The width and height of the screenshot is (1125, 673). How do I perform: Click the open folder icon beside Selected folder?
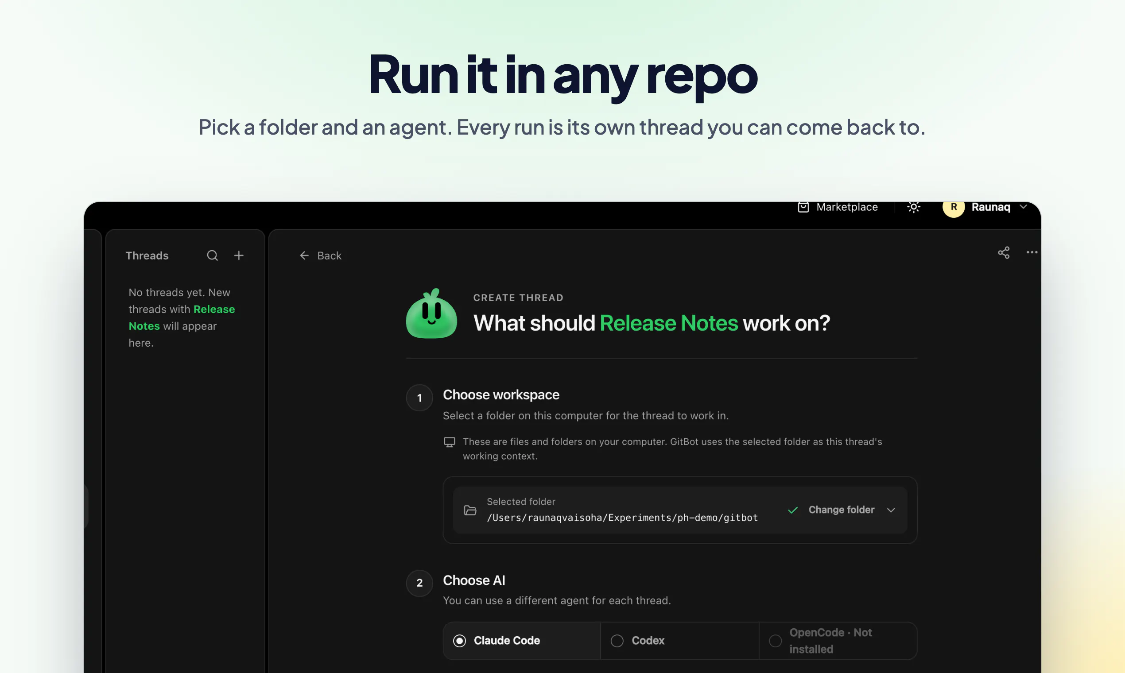(x=470, y=510)
